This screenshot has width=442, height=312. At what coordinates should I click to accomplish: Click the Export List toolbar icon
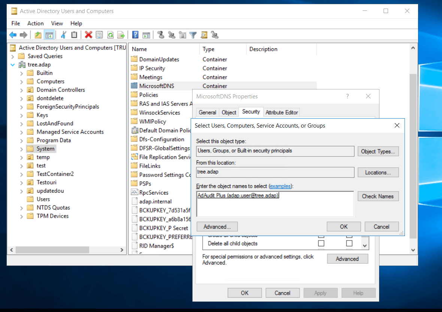point(121,35)
